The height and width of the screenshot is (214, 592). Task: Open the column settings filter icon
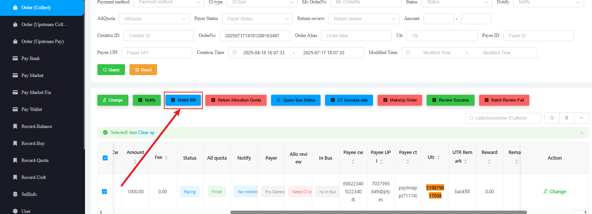566,118
